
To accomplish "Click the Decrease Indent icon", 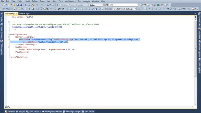I will pos(59,9).
